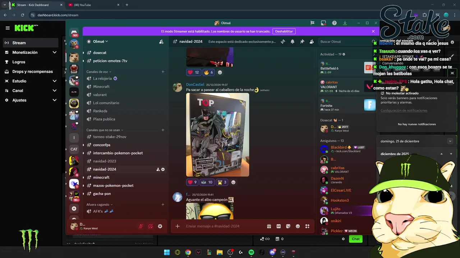This screenshot has height=258, width=460.
Task: Close the Streamer mode purple banner
Action: [373, 31]
